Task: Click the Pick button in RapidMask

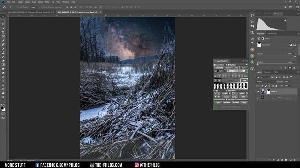Action: click(244, 81)
